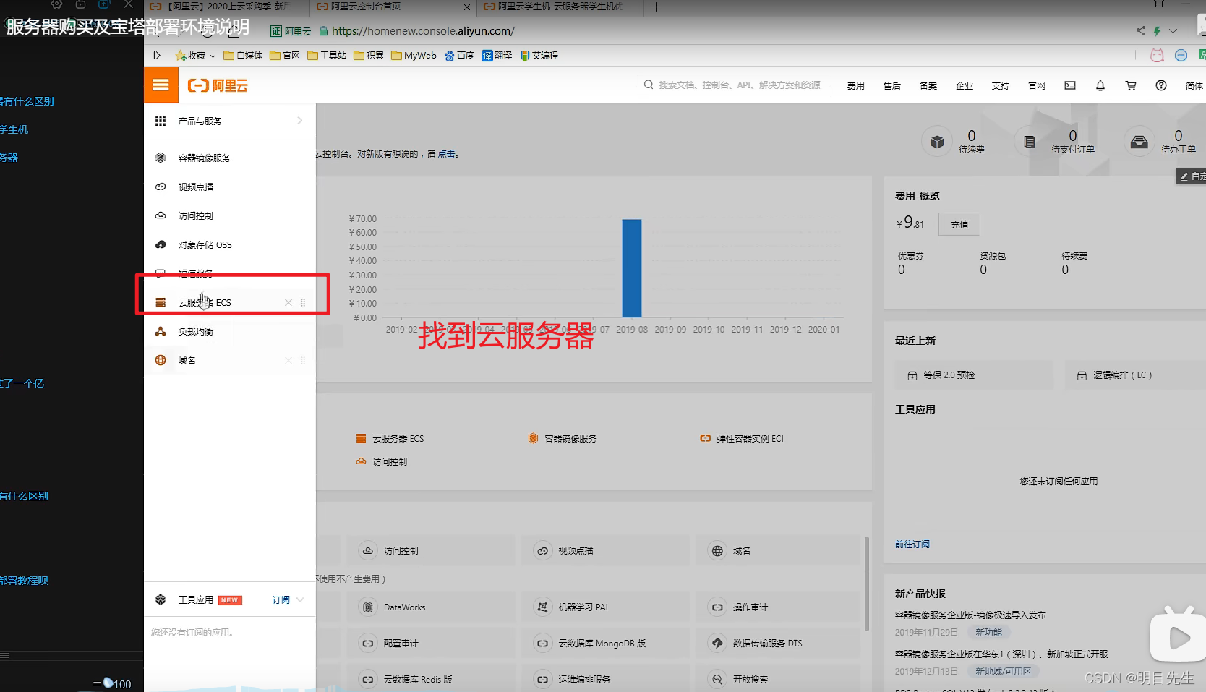
Task: Click the browser share icon near address bar
Action: pos(1140,30)
